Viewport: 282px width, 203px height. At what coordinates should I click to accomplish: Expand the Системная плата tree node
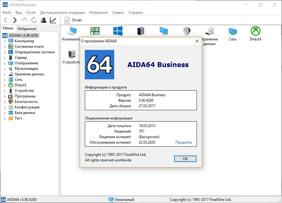(x=5, y=47)
